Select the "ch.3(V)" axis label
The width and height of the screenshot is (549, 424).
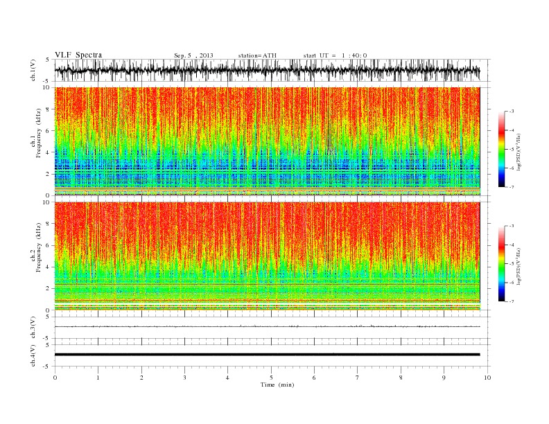coord(33,328)
